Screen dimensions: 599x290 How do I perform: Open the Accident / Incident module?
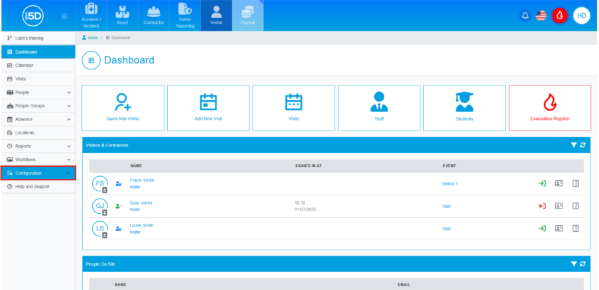pyautogui.click(x=91, y=16)
